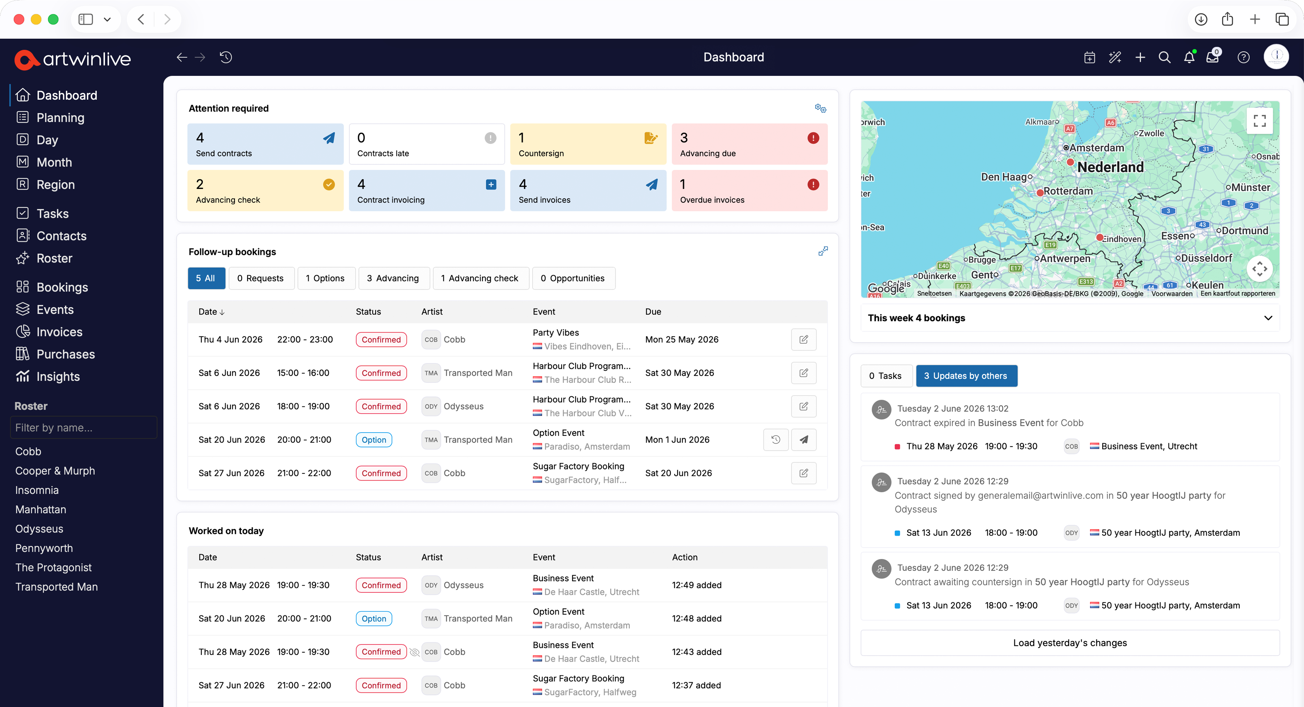
Task: Open the help question mark icon
Action: pos(1243,58)
